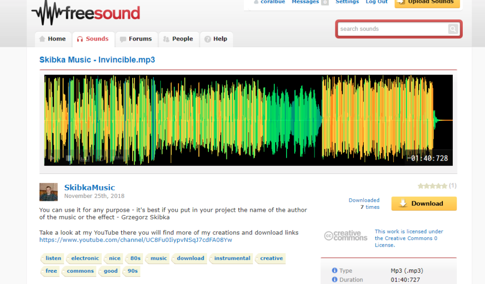
Task: Download the Invincible.mp3 sound
Action: click(424, 204)
